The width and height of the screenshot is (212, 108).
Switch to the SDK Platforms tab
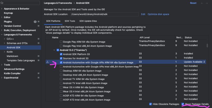(x=53, y=21)
